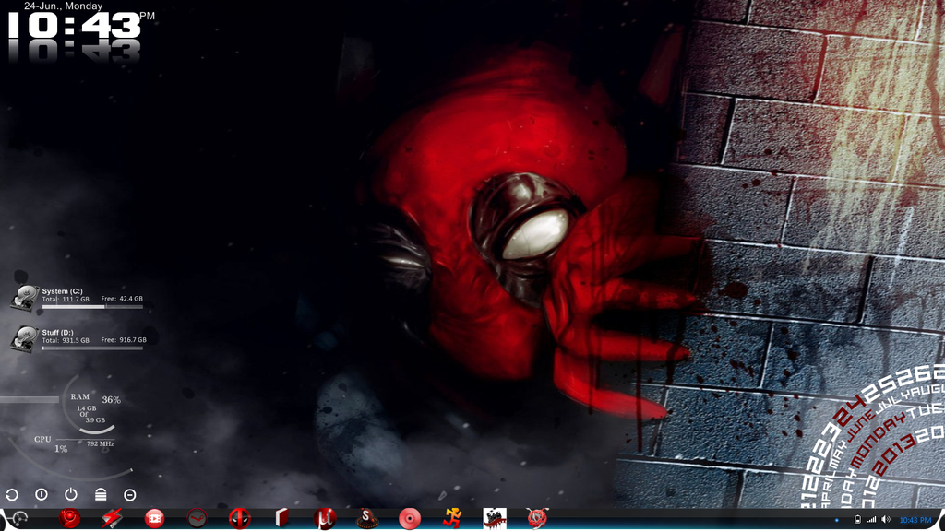Open the red tangled ball taskbar icon

click(537, 518)
